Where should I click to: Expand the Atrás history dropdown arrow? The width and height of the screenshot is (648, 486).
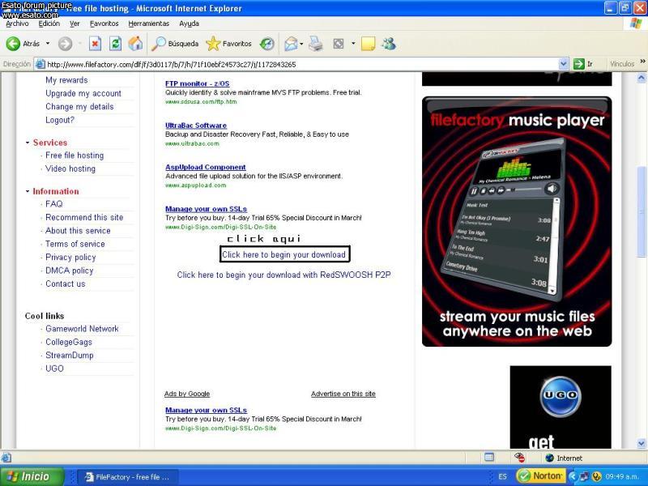[x=48, y=44]
